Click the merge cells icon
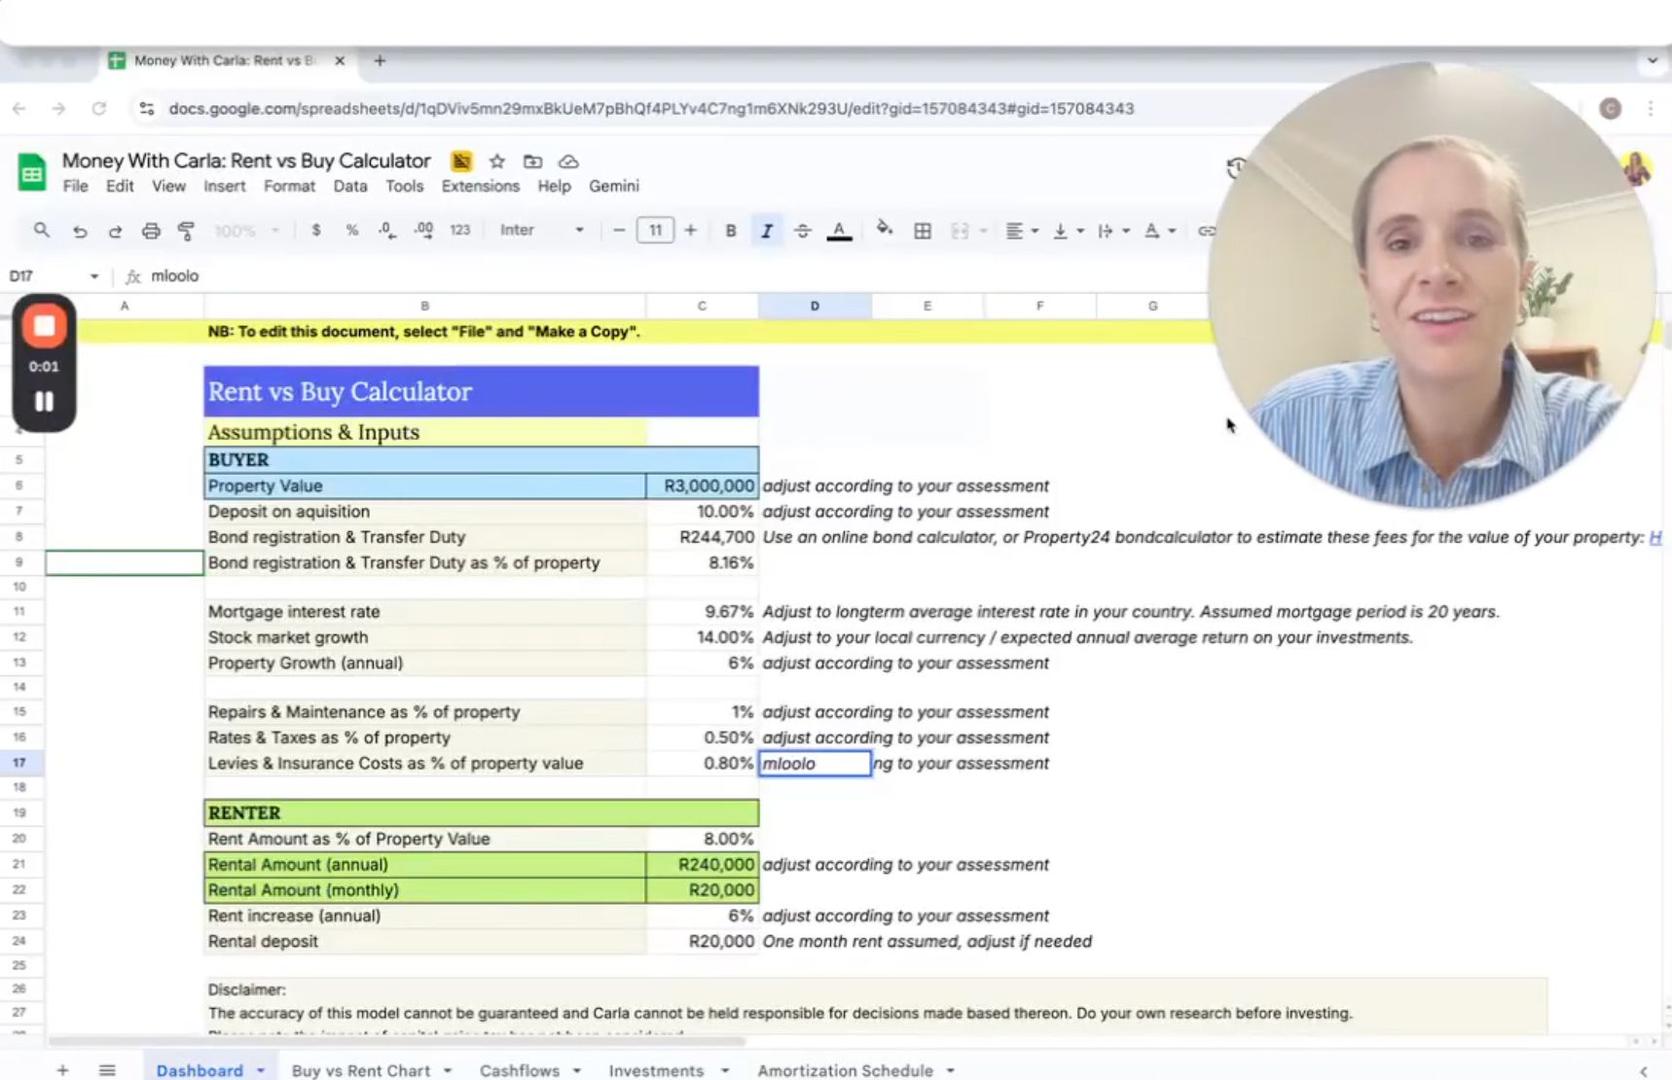 pyautogui.click(x=960, y=231)
